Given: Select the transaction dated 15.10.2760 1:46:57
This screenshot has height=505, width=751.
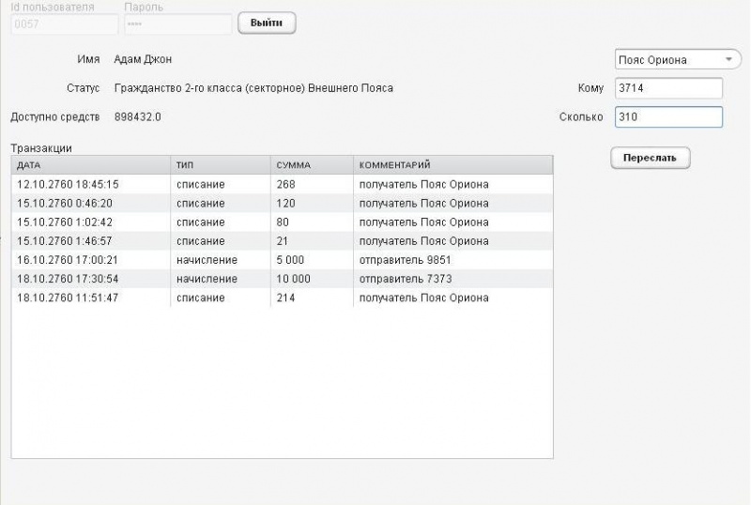Looking at the screenshot, I should pos(283,241).
